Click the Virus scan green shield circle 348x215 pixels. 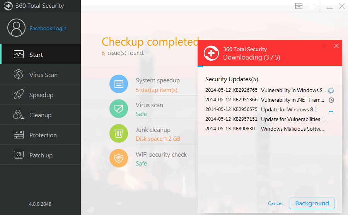coord(119,109)
